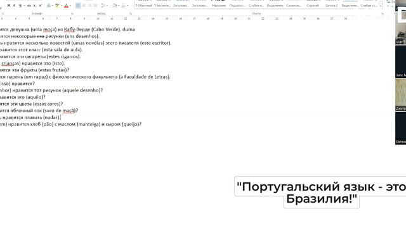Toggle italic (К) formatting

click(14, 6)
